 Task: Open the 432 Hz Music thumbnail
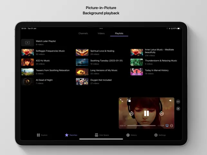coord(27,62)
